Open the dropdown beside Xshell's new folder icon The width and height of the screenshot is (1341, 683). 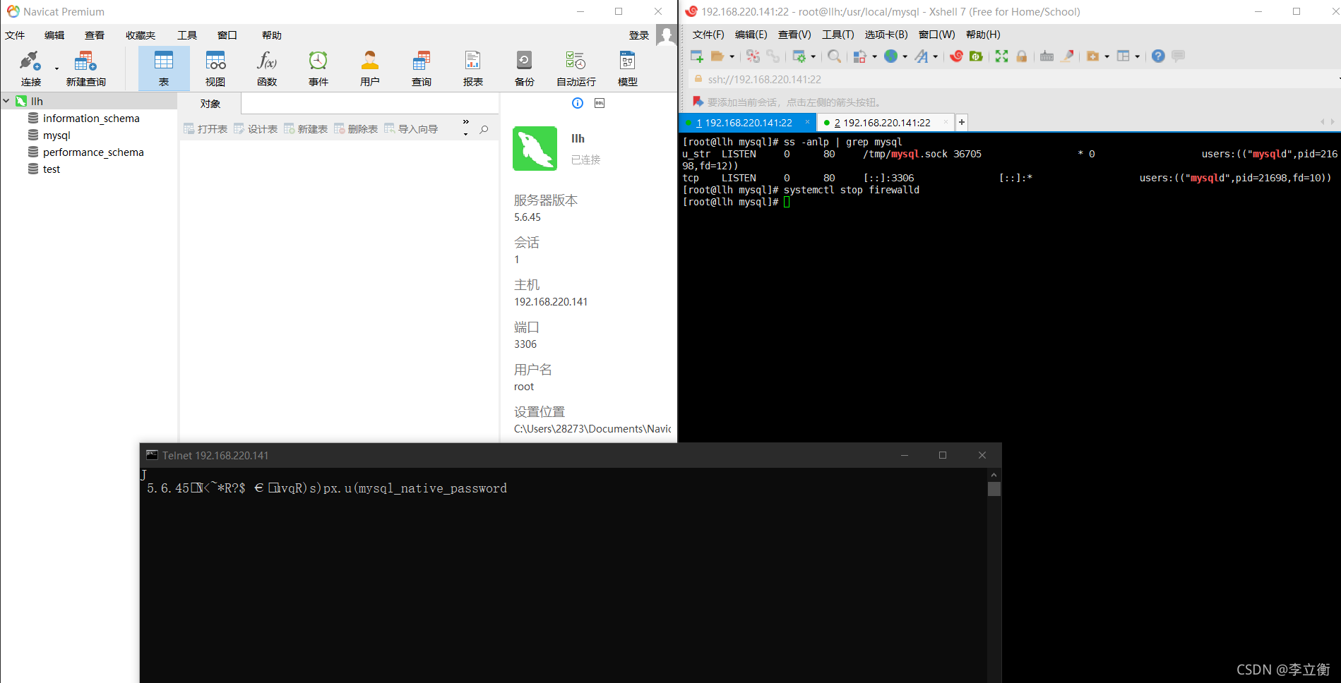click(1107, 56)
